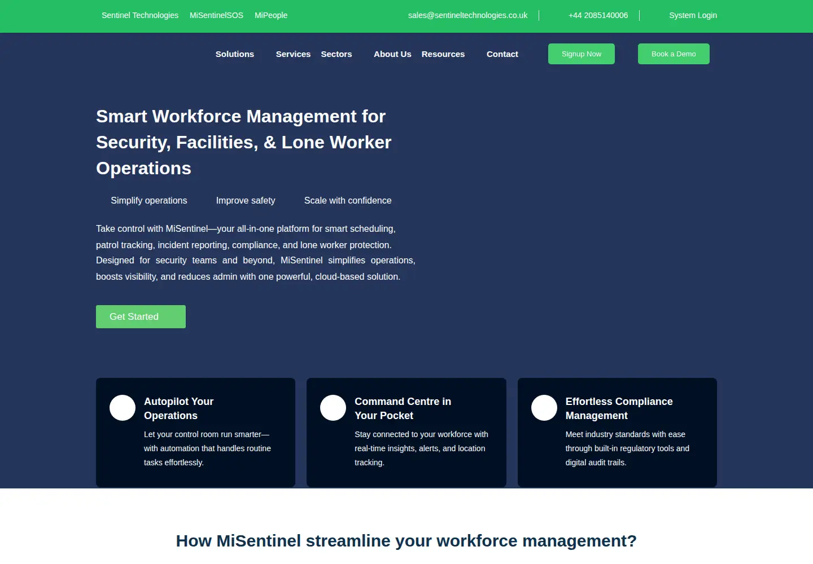Click the 'Effortless Compliance Management' heading
The width and height of the screenshot is (813, 564).
619,408
